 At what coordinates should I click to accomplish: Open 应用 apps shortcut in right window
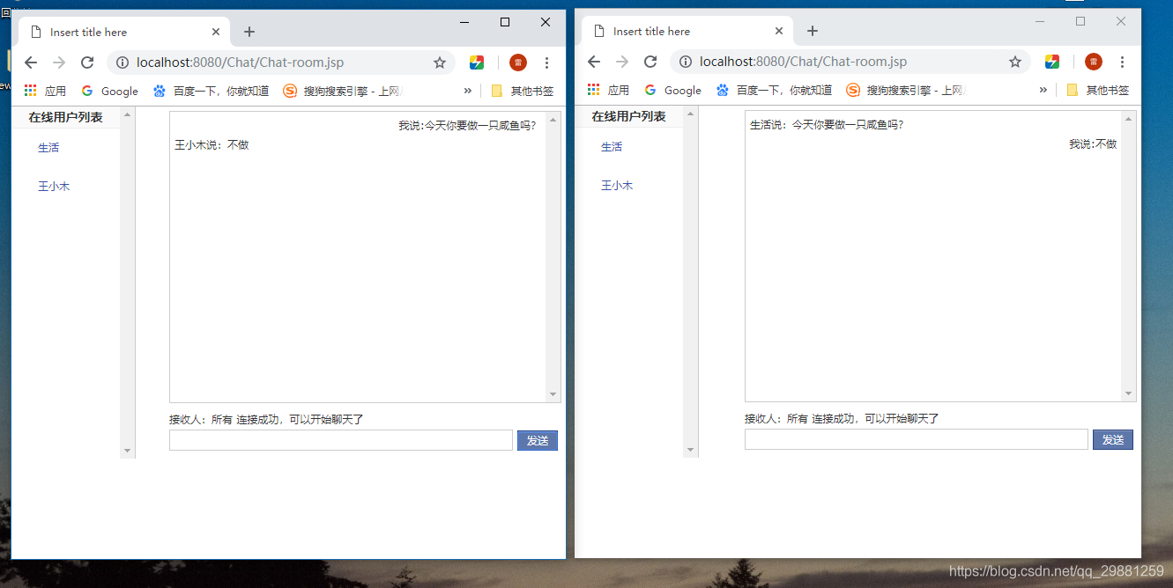608,90
